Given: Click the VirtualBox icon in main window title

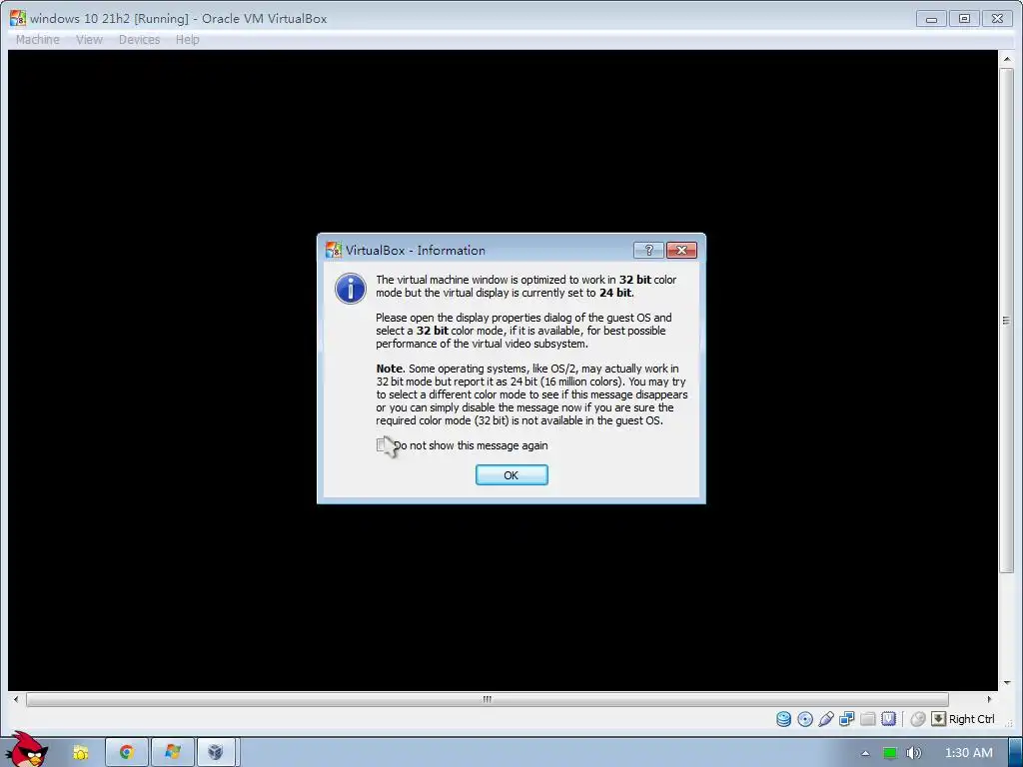Looking at the screenshot, I should 18,18.
